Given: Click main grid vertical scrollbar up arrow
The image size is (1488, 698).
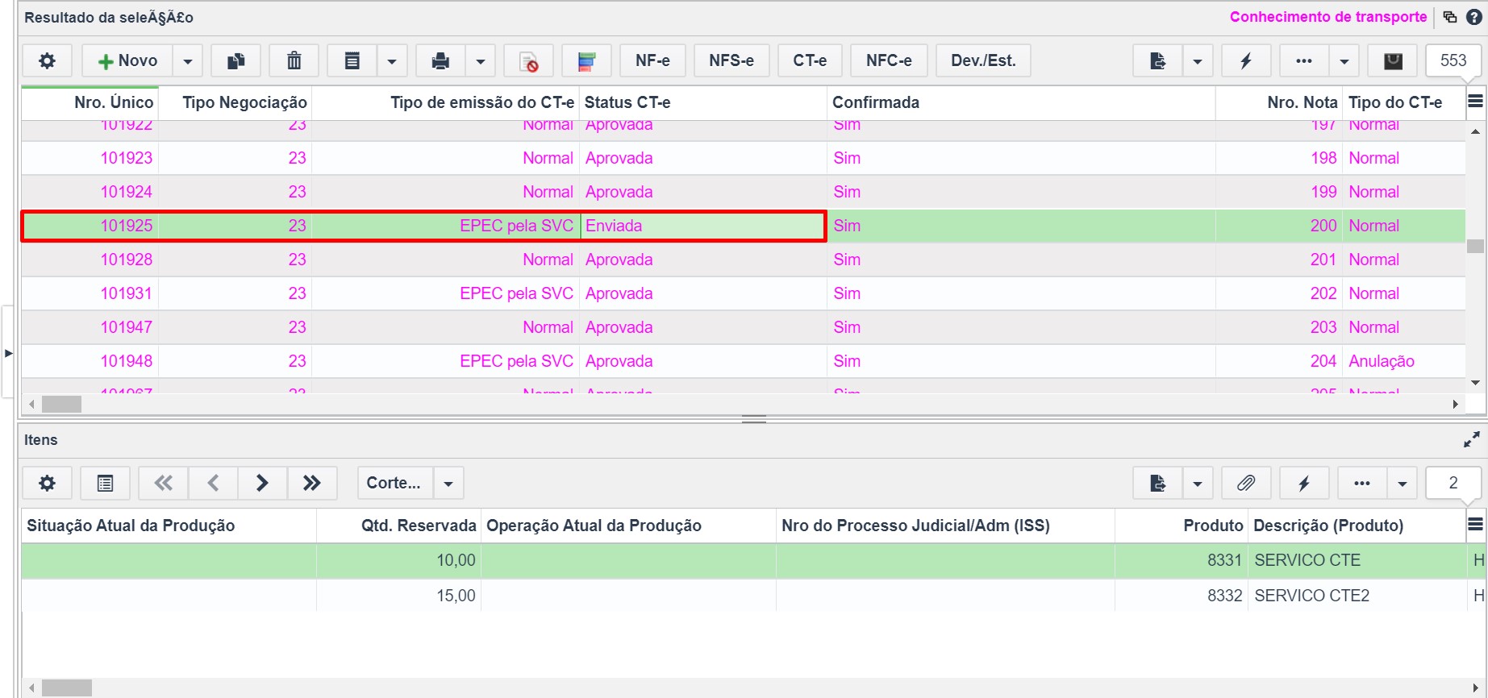Looking at the screenshot, I should [1475, 131].
